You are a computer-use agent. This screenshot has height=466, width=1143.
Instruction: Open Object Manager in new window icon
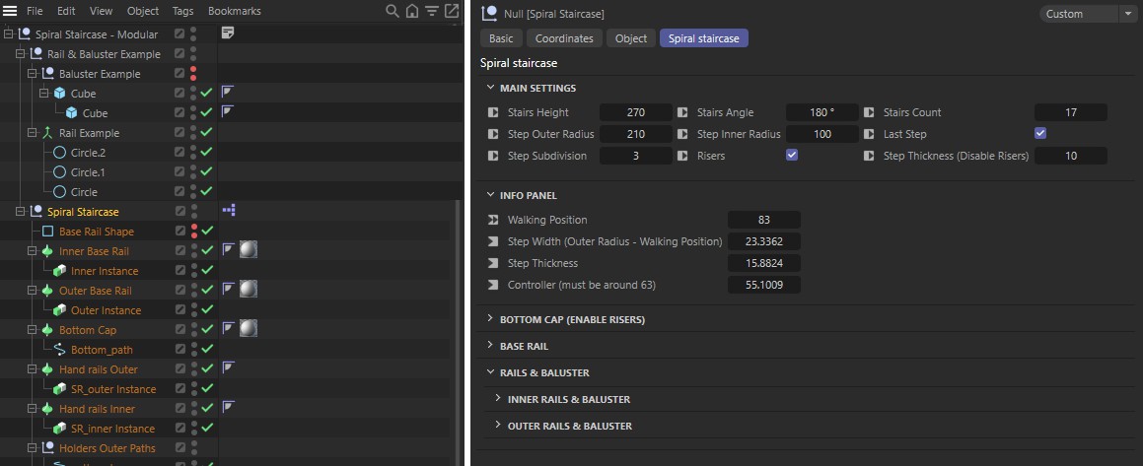452,11
